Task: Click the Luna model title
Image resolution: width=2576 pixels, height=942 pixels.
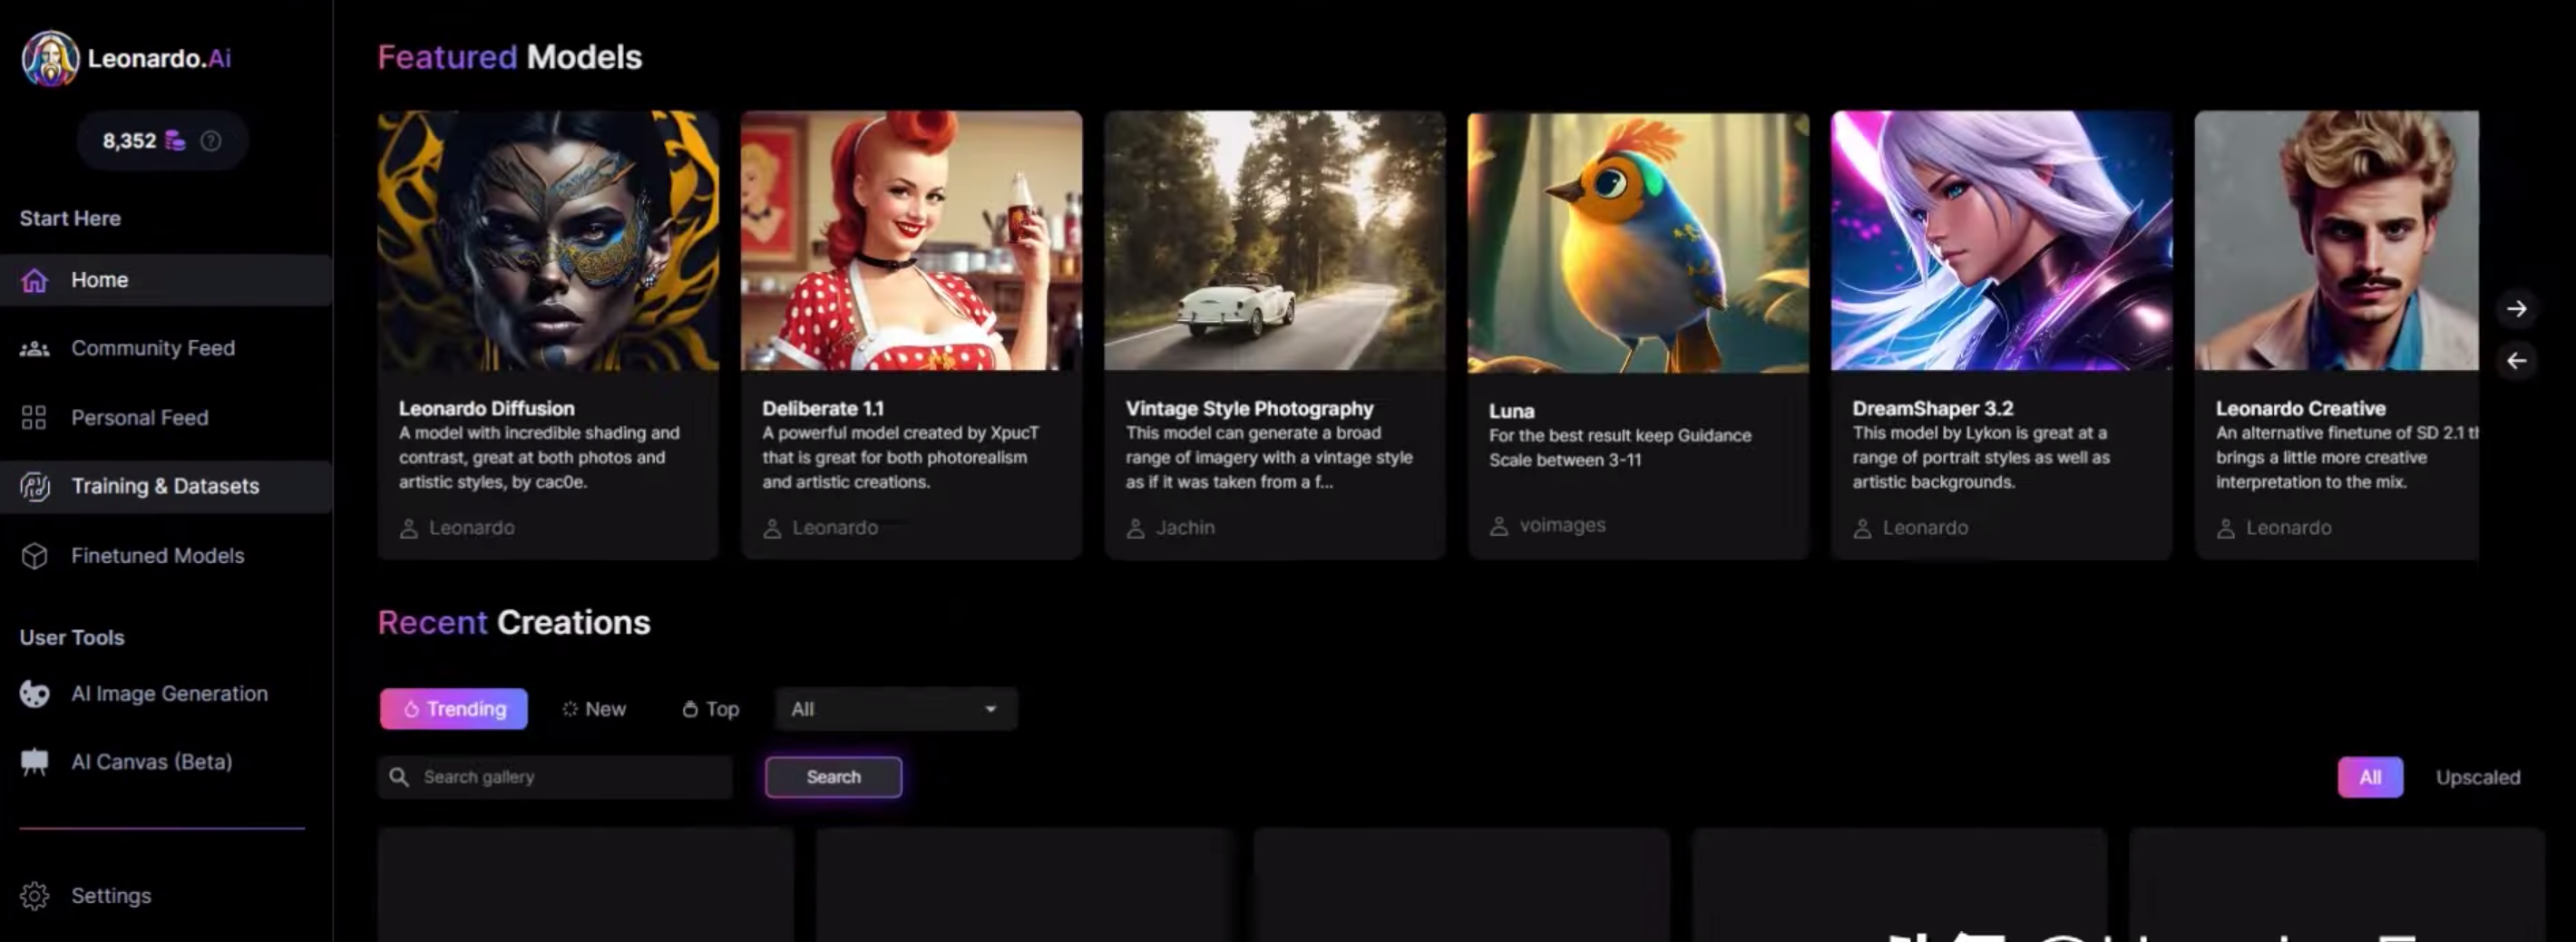Action: [1511, 411]
